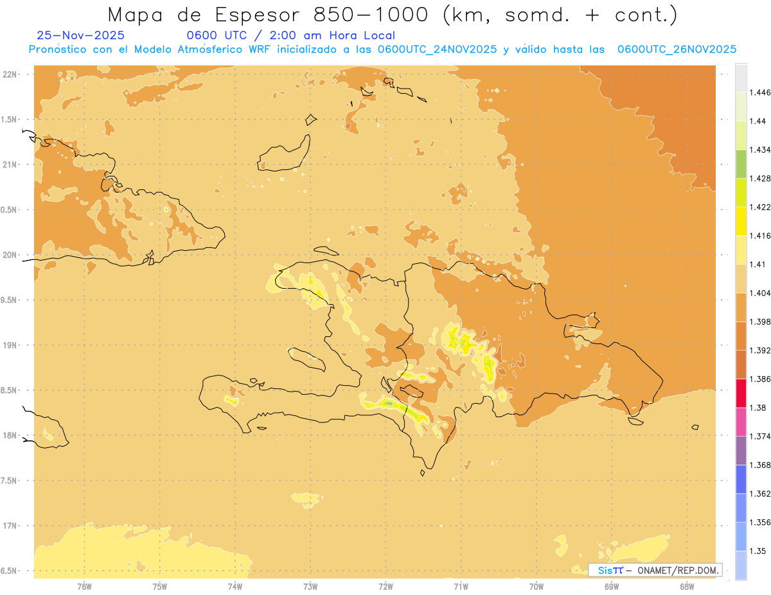
Task: Click the legend value 1.422
Action: [x=760, y=207]
